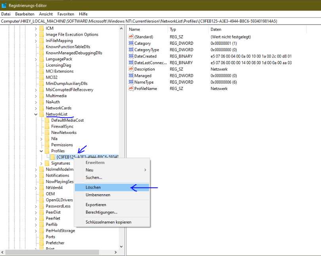
Task: Click the tree pane scroll down arrow
Action: 121,246
